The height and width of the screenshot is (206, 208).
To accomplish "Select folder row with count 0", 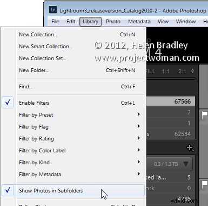I will coord(171,188).
